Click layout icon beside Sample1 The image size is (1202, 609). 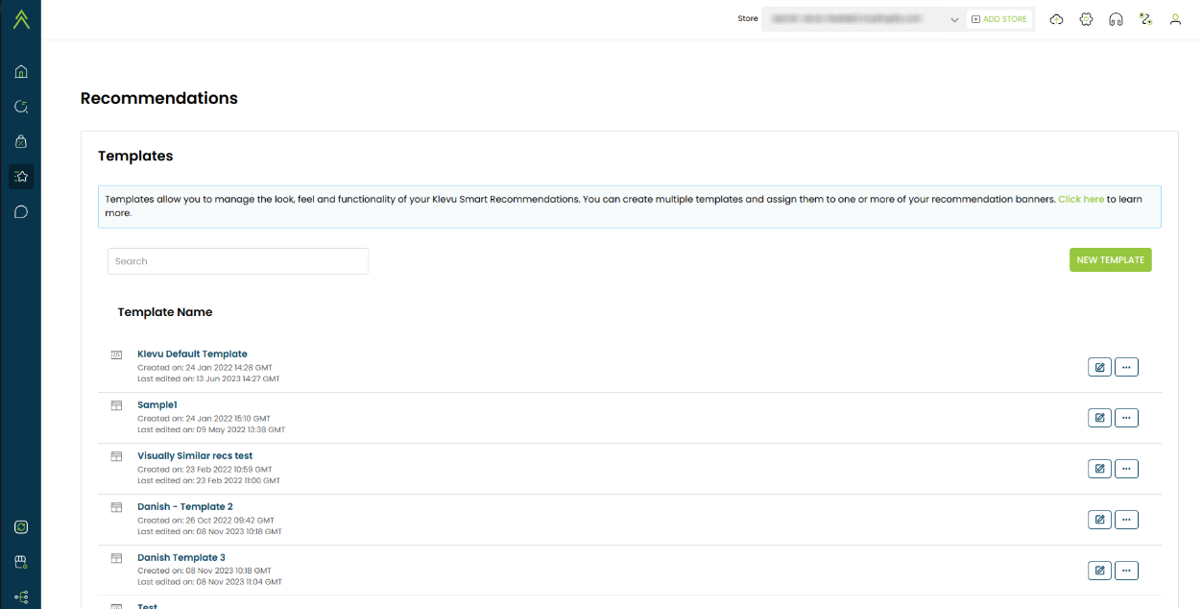point(116,405)
